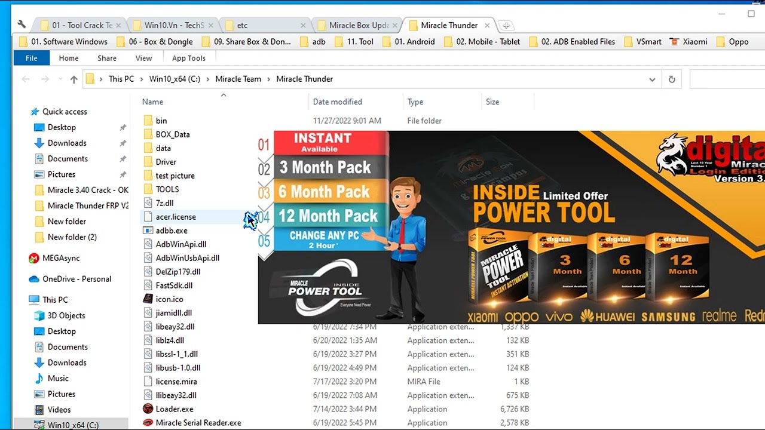
Task: Close the '01 - Tool Crack Te' tab
Action: (118, 25)
